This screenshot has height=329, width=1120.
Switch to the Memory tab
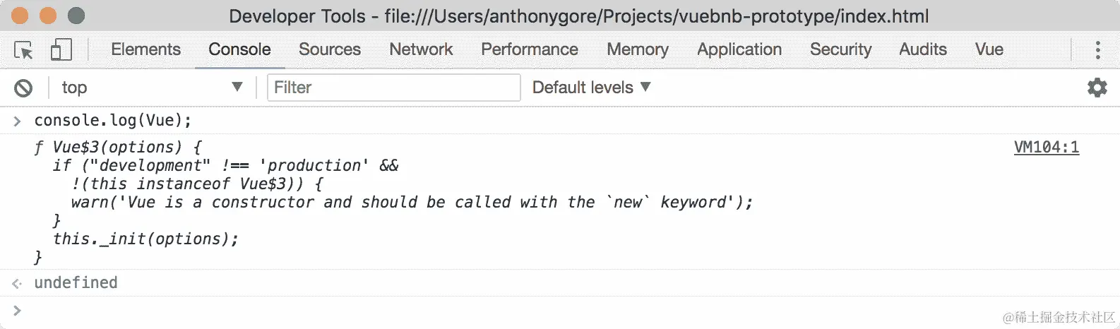(x=637, y=49)
